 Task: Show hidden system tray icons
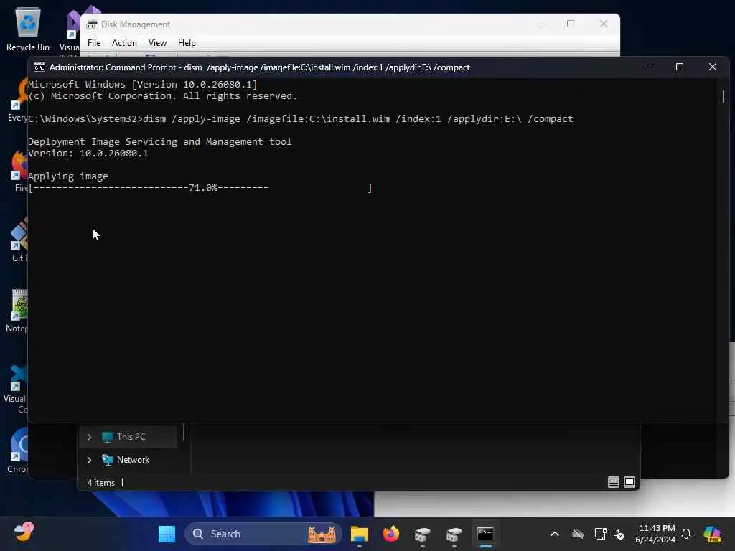[555, 534]
